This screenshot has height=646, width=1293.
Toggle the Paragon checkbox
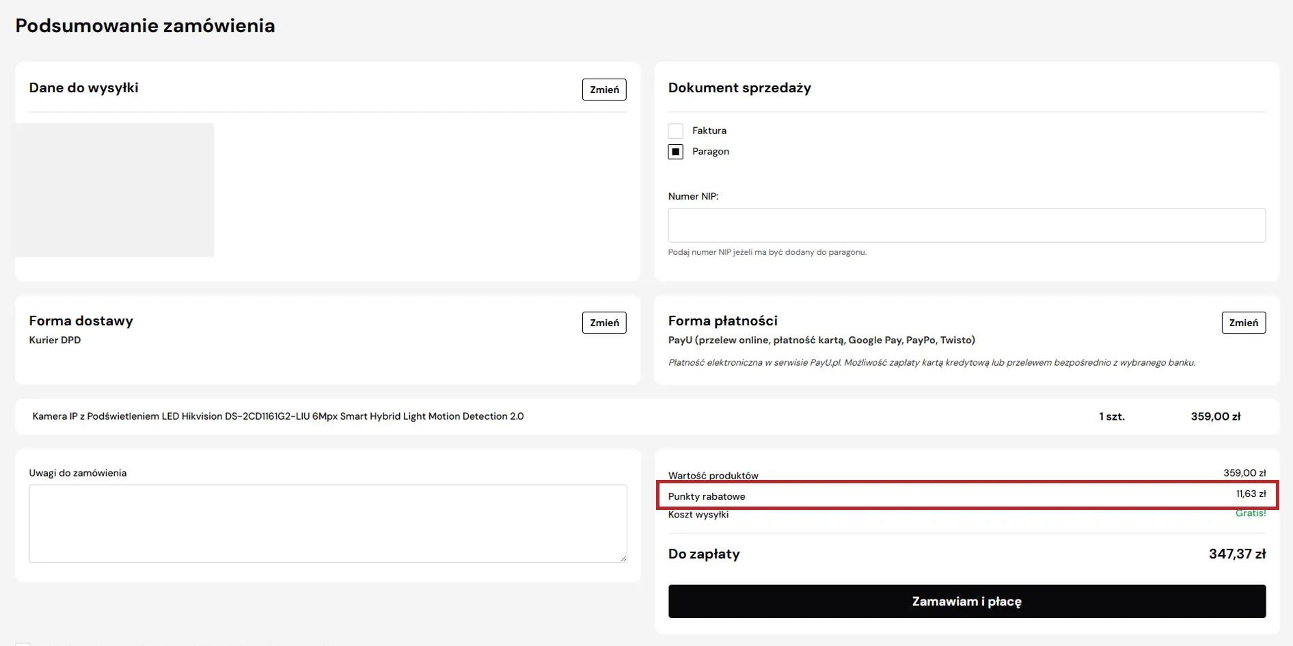(675, 152)
